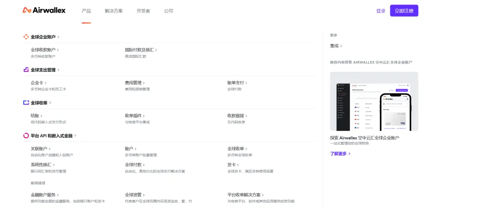Open 平台 API 和嵌入式金融 heading
The width and height of the screenshot is (485, 218).
(53, 135)
